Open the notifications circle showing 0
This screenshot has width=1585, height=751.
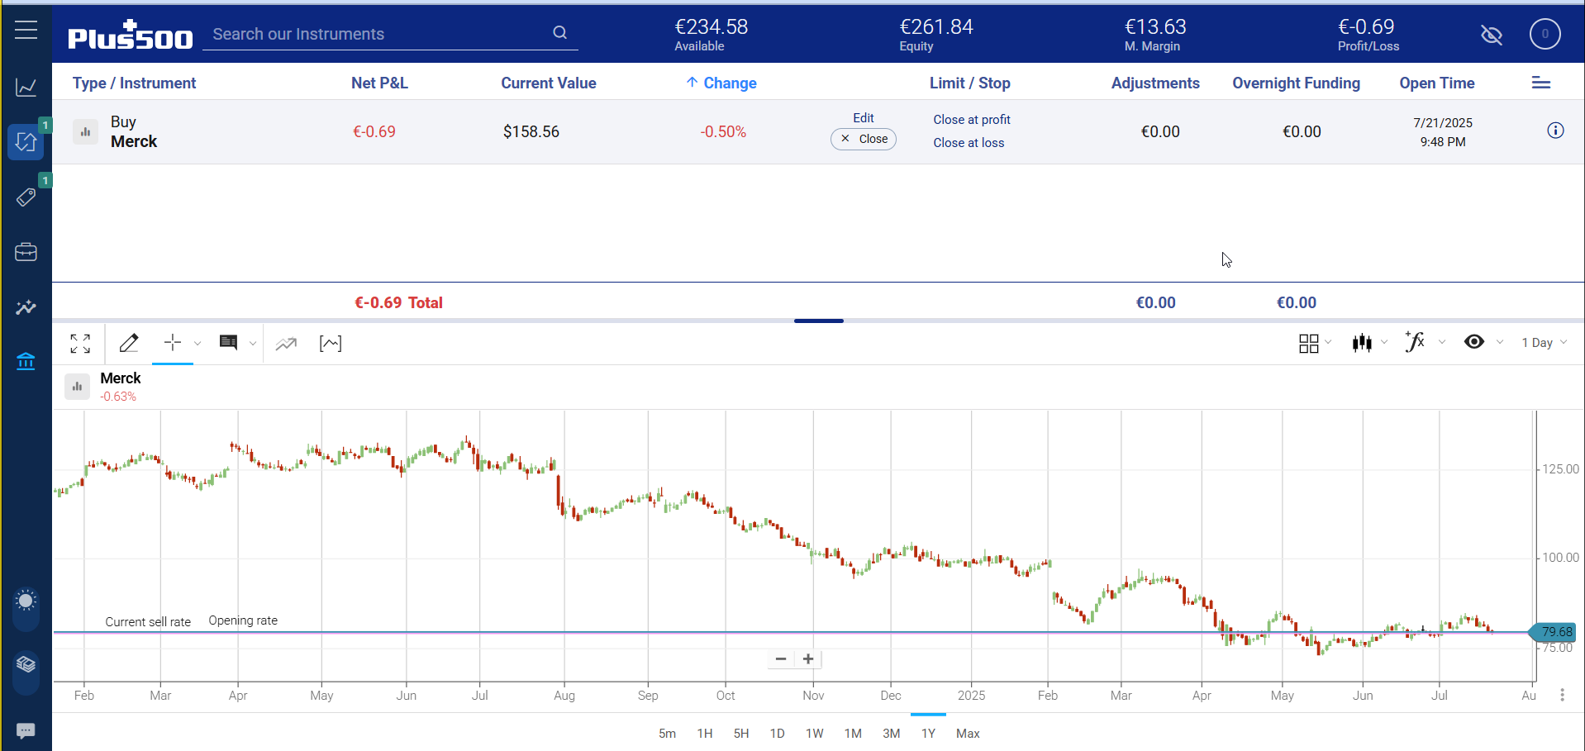tap(1545, 34)
